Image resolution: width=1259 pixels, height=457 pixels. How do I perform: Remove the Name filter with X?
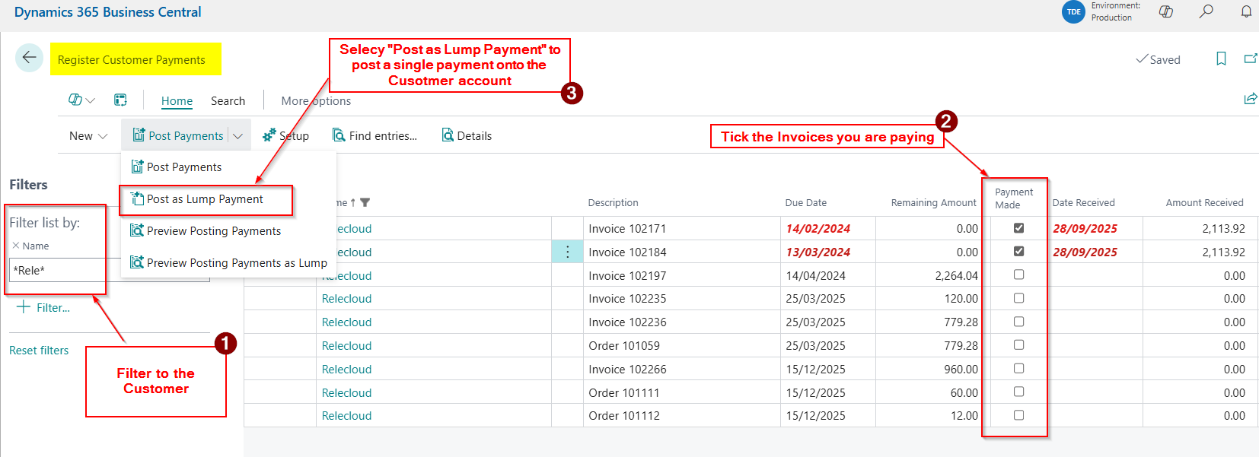(x=16, y=246)
